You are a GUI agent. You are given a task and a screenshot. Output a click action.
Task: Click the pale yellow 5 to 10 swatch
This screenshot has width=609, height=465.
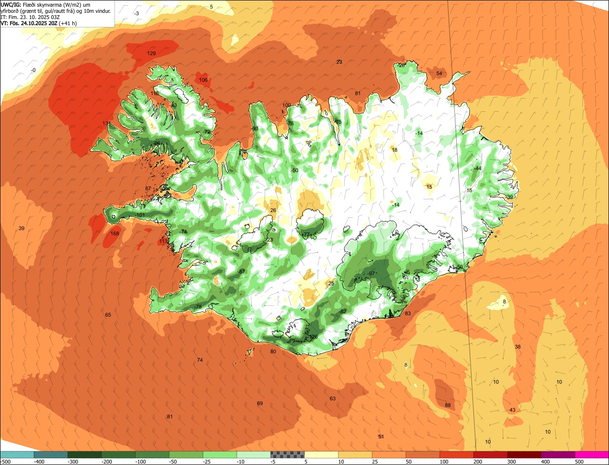(x=321, y=455)
